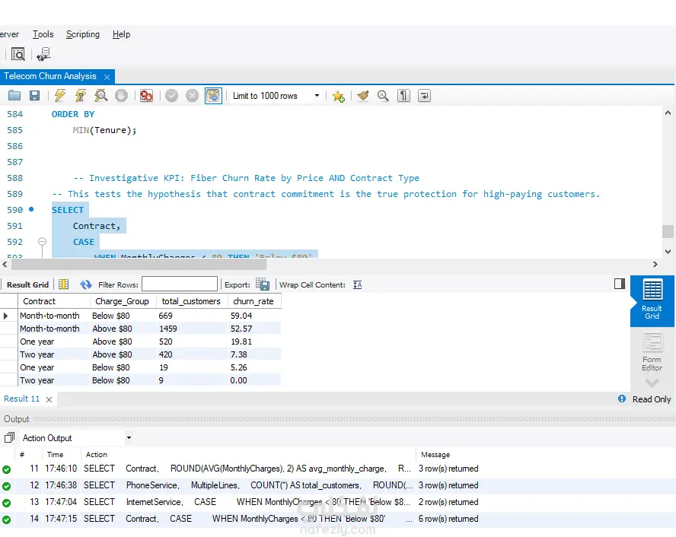
Task: Add snippet using the star icon
Action: (x=338, y=96)
